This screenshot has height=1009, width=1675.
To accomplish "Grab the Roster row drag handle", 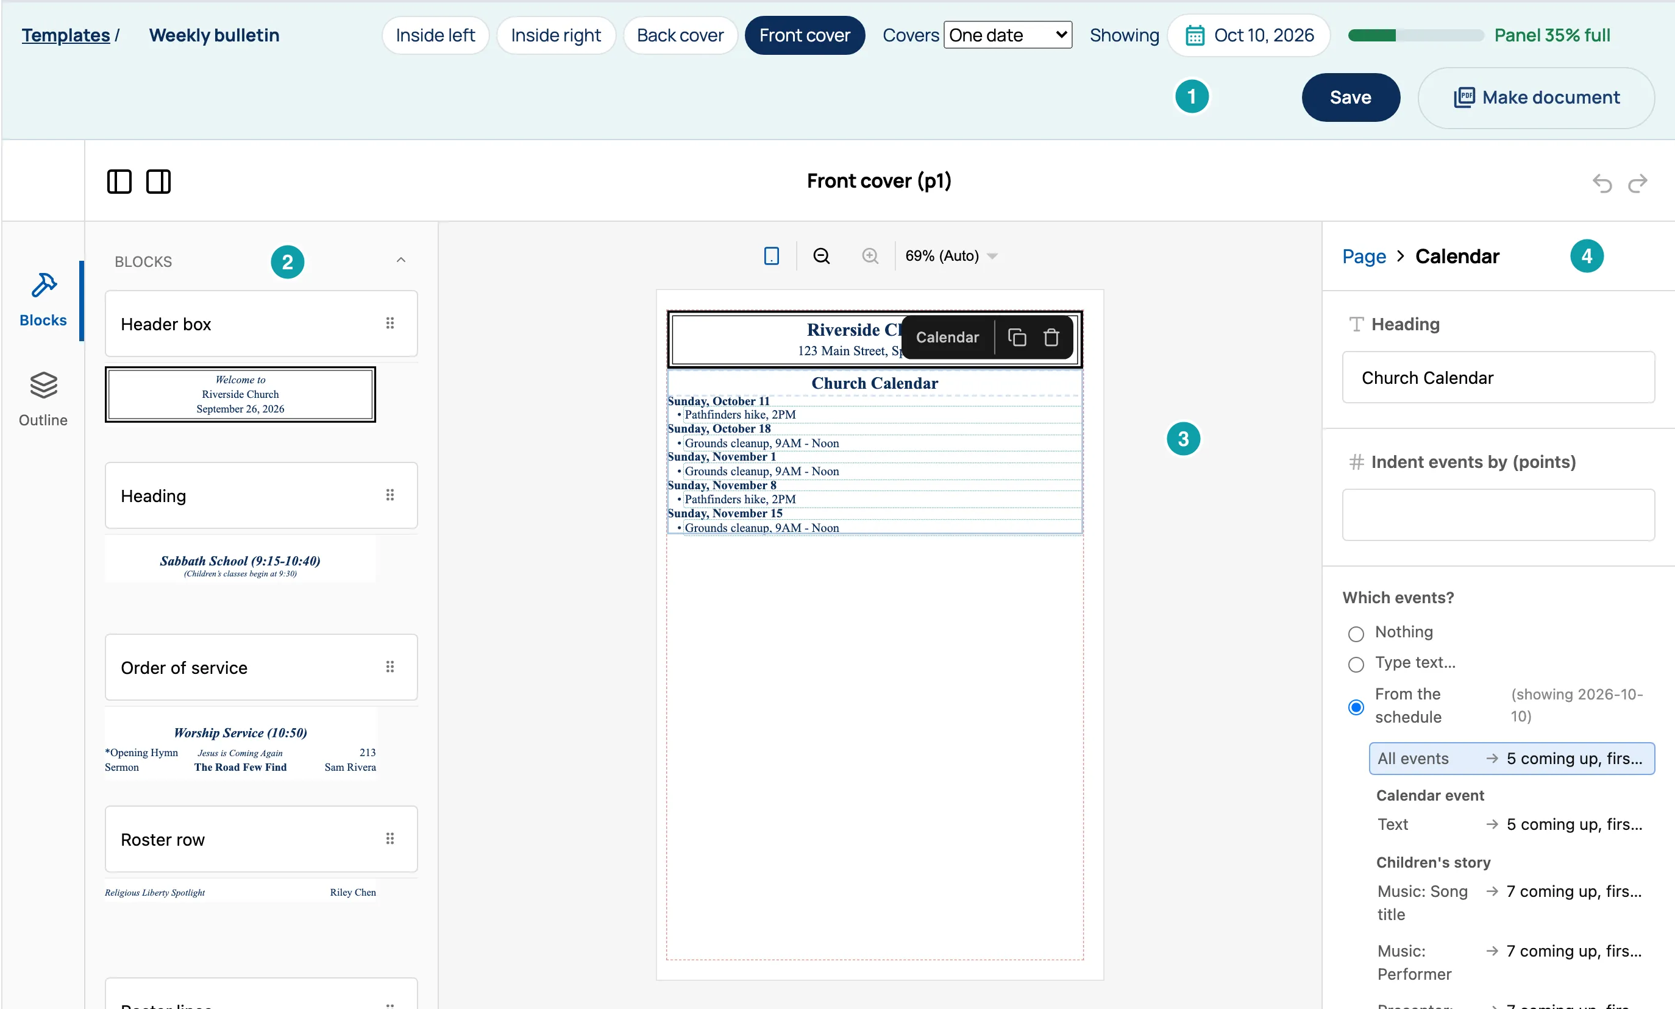I will (390, 839).
